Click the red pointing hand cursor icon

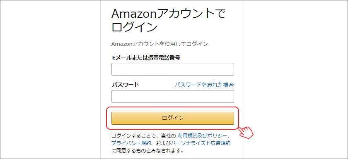[247, 133]
